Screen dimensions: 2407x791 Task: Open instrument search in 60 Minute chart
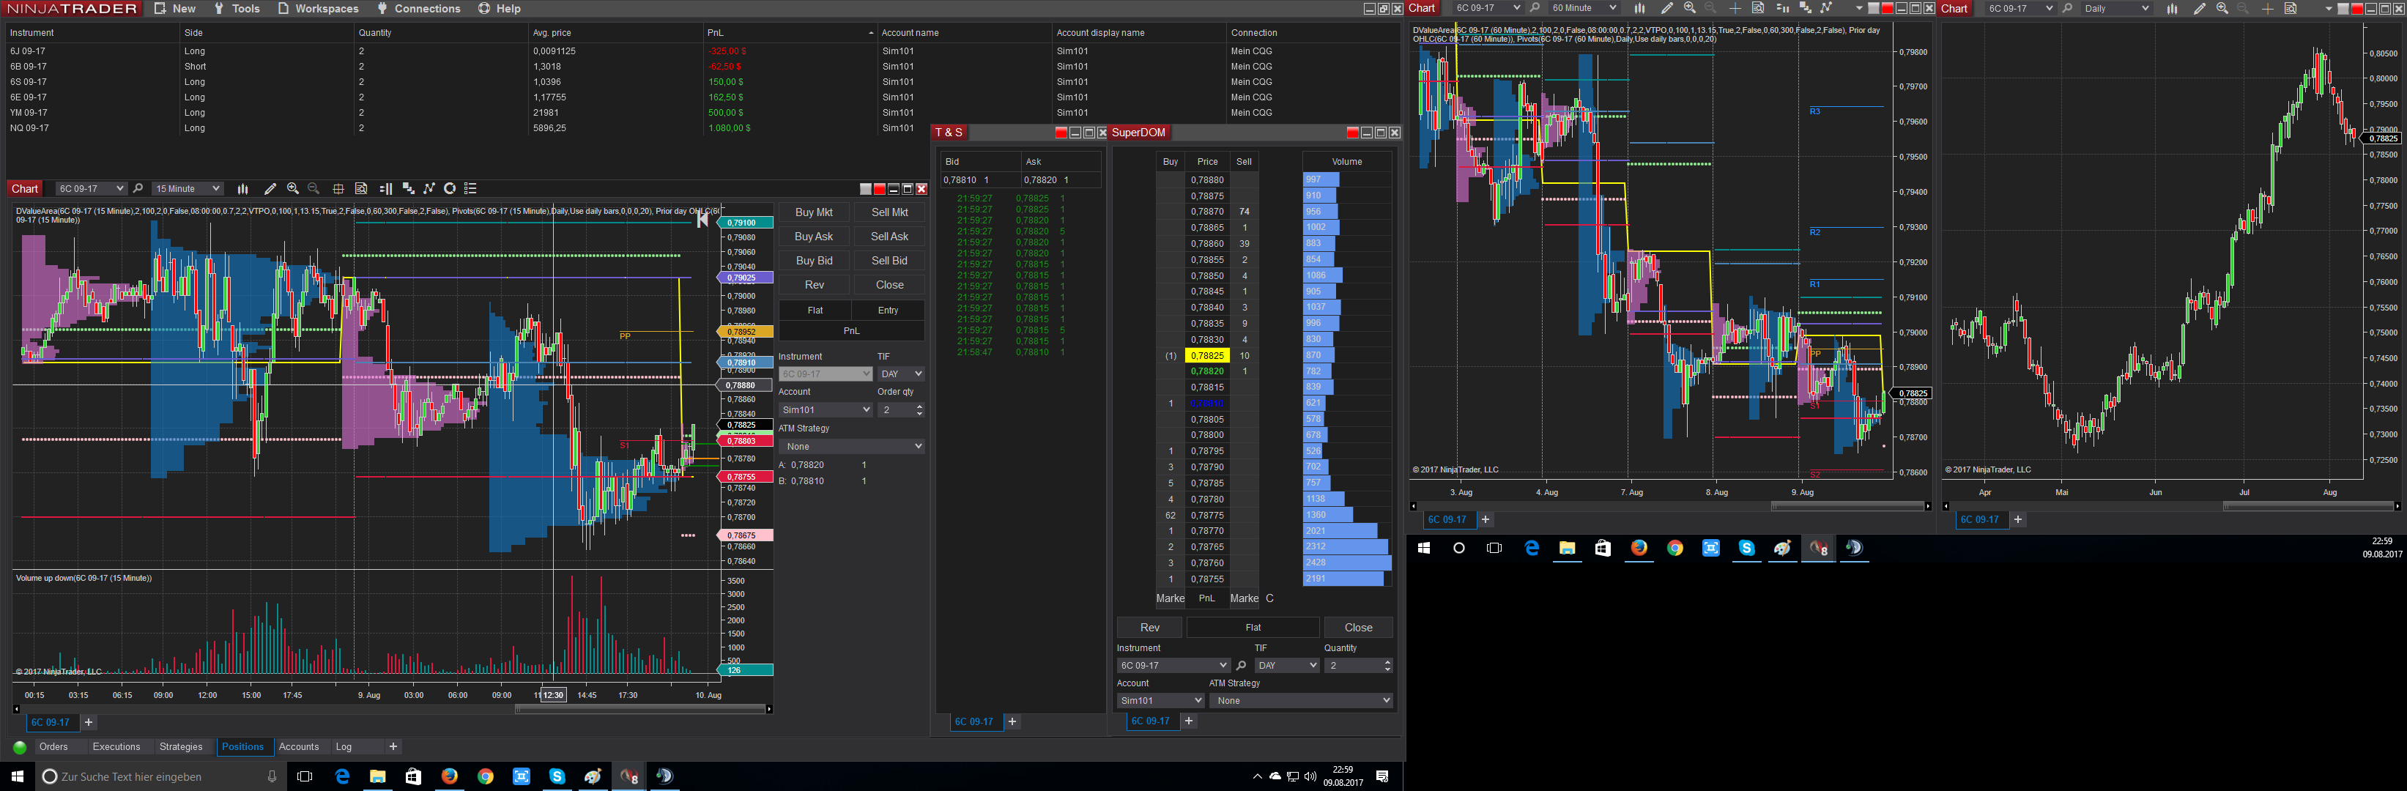(1535, 8)
